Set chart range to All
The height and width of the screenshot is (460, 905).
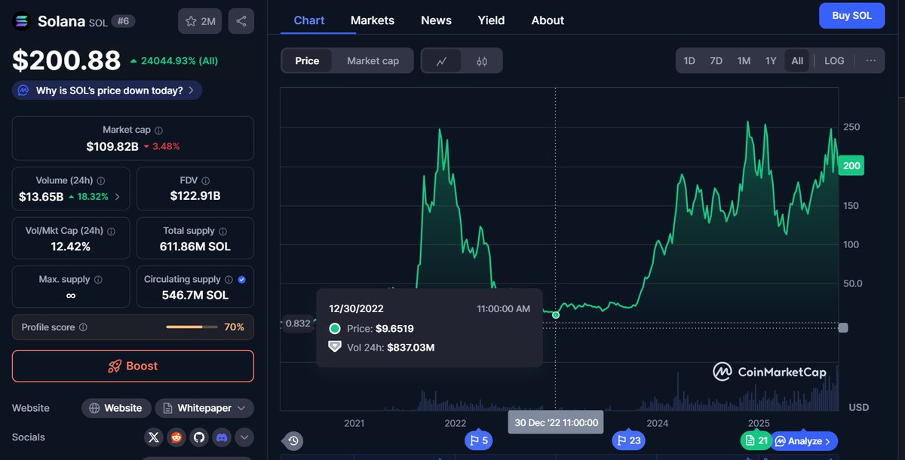pos(797,60)
